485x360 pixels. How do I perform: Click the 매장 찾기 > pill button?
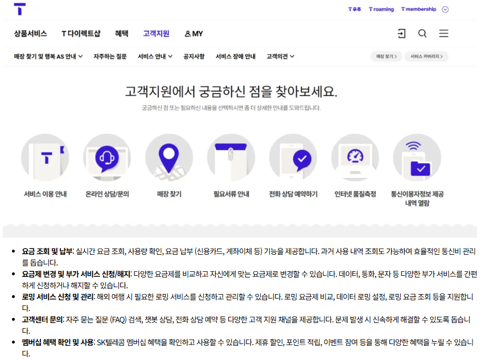pyautogui.click(x=387, y=56)
